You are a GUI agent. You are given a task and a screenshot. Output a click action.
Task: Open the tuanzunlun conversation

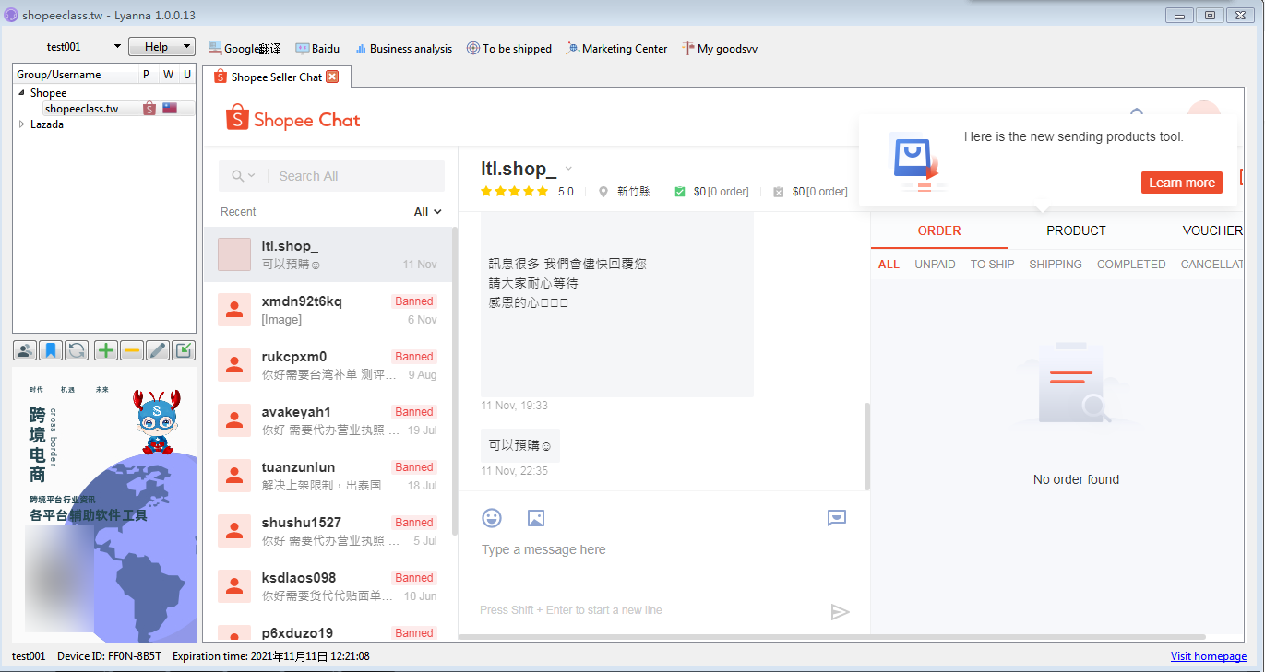(328, 476)
